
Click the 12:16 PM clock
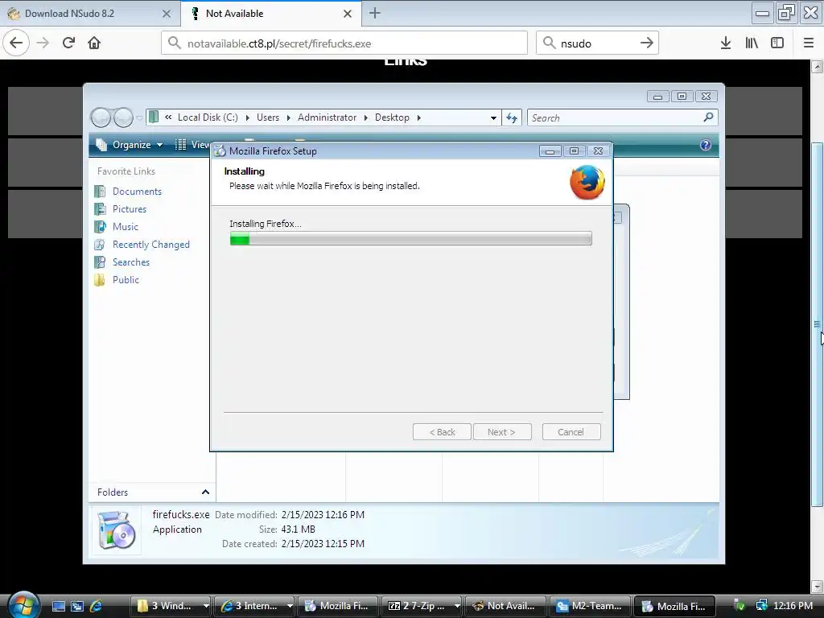coord(793,605)
